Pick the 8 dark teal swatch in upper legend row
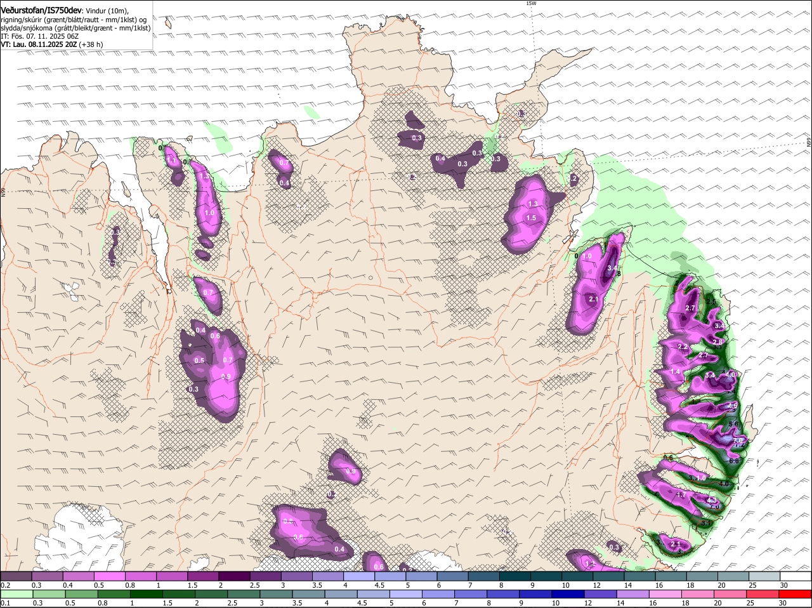This screenshot has width=812, height=608. [515, 576]
